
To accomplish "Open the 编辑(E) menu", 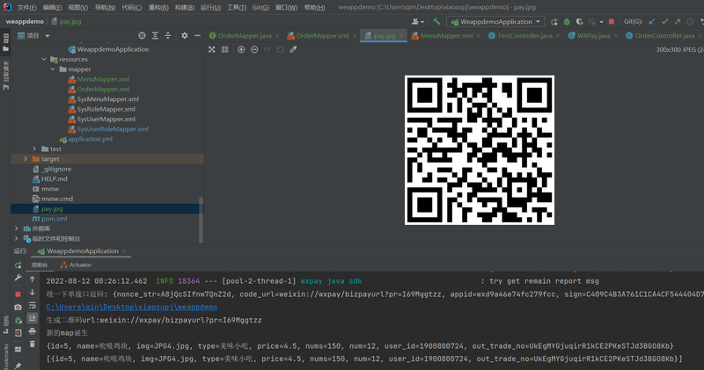I will point(52,7).
